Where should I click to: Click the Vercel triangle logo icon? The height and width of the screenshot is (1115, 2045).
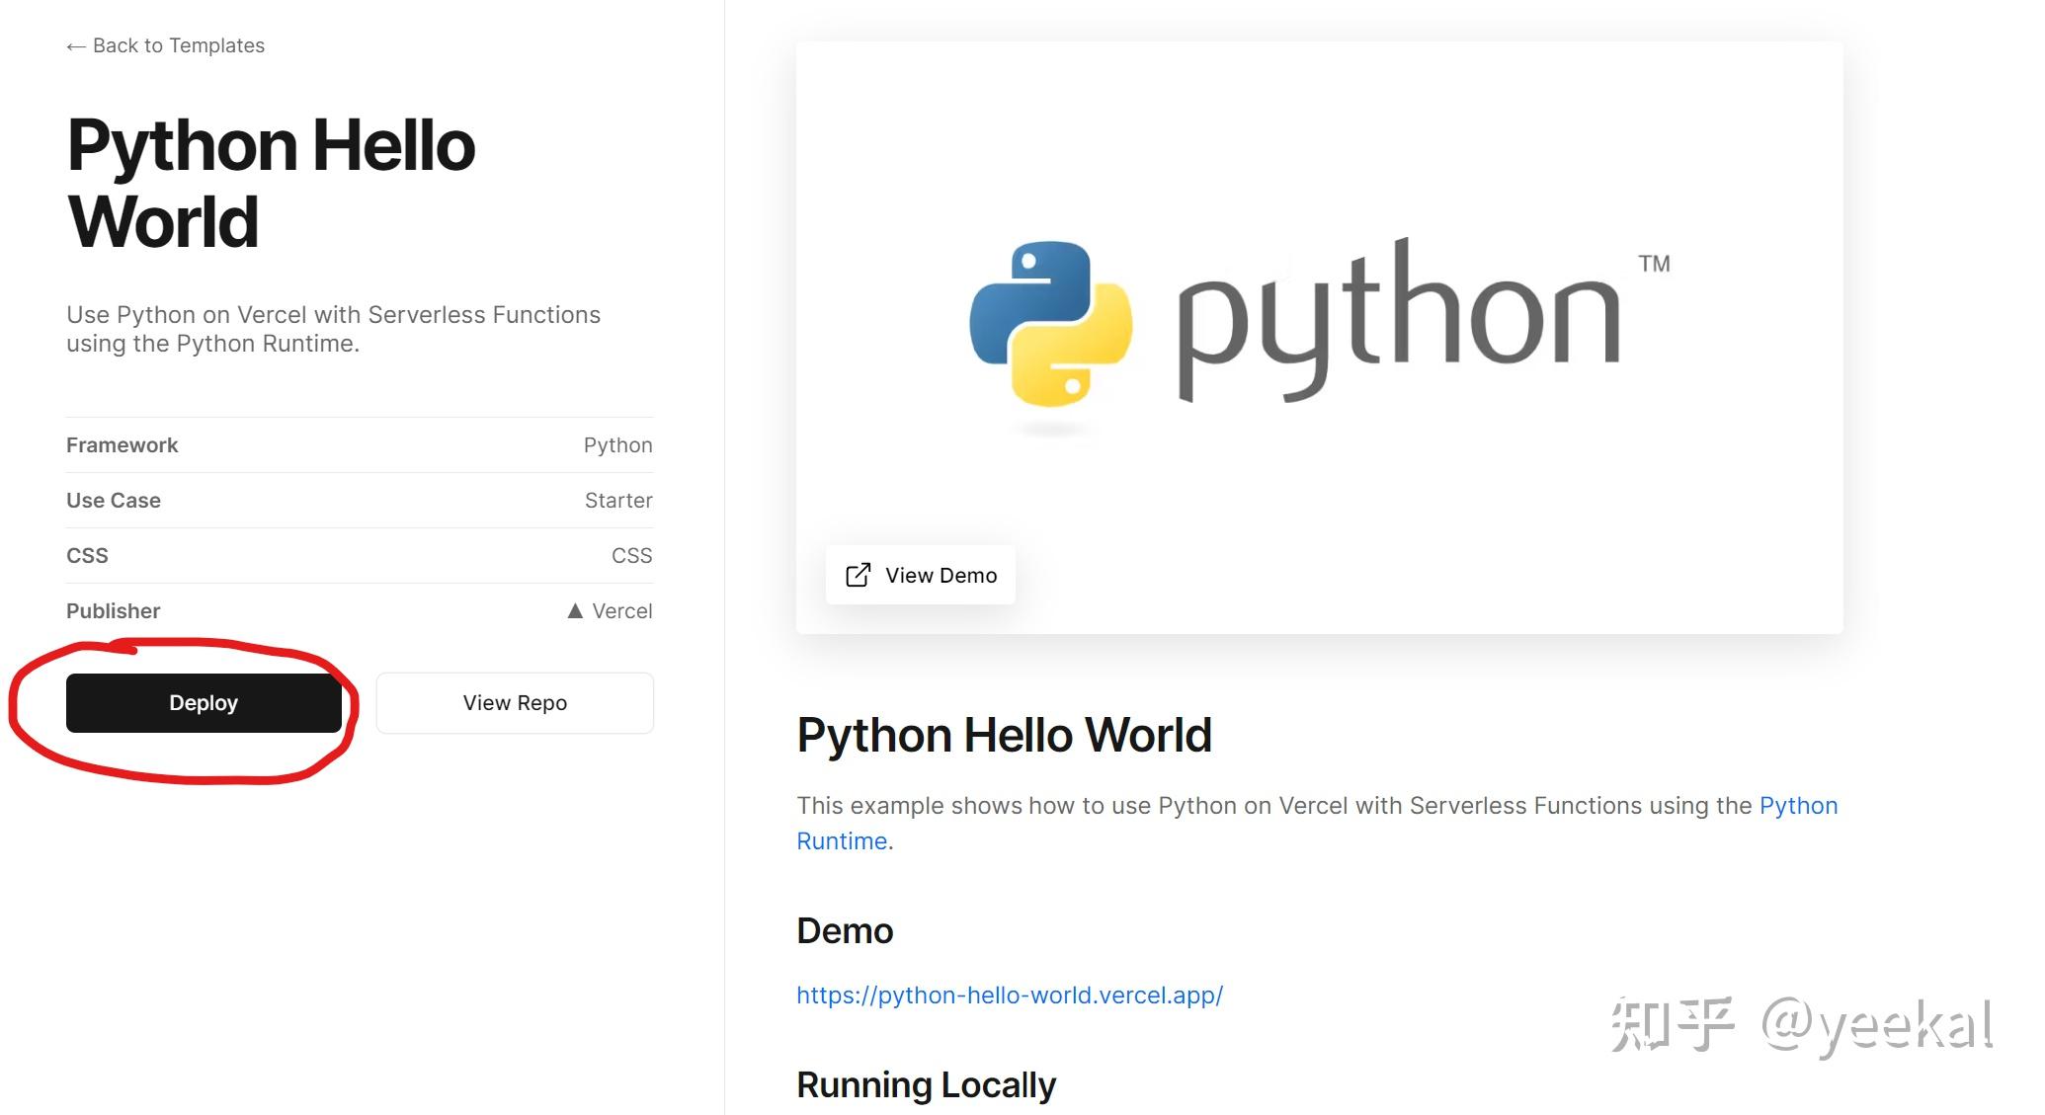(x=575, y=611)
